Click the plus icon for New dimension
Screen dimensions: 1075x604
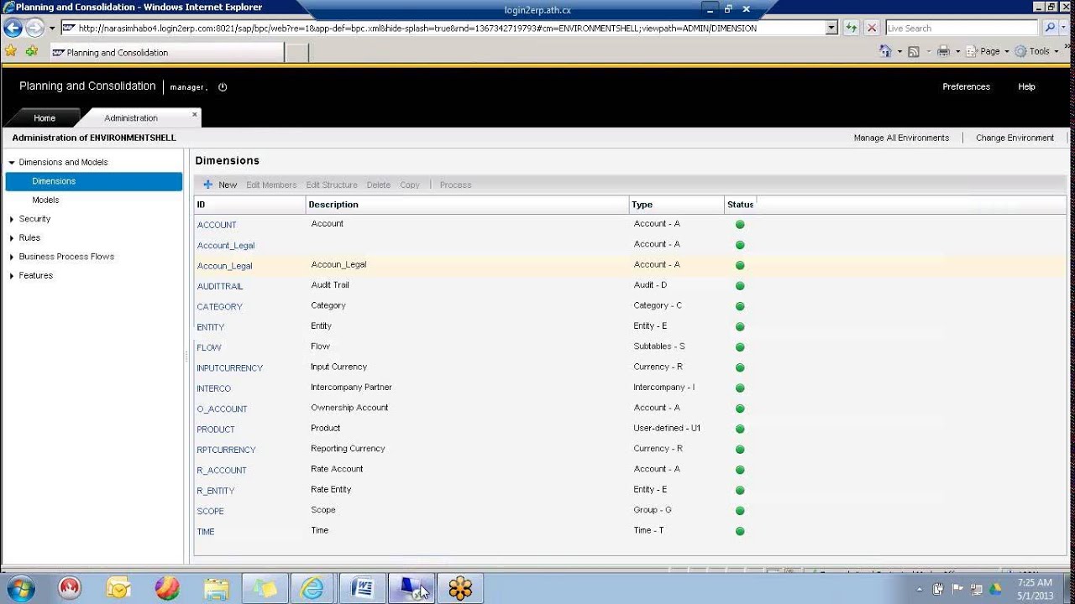coord(208,185)
